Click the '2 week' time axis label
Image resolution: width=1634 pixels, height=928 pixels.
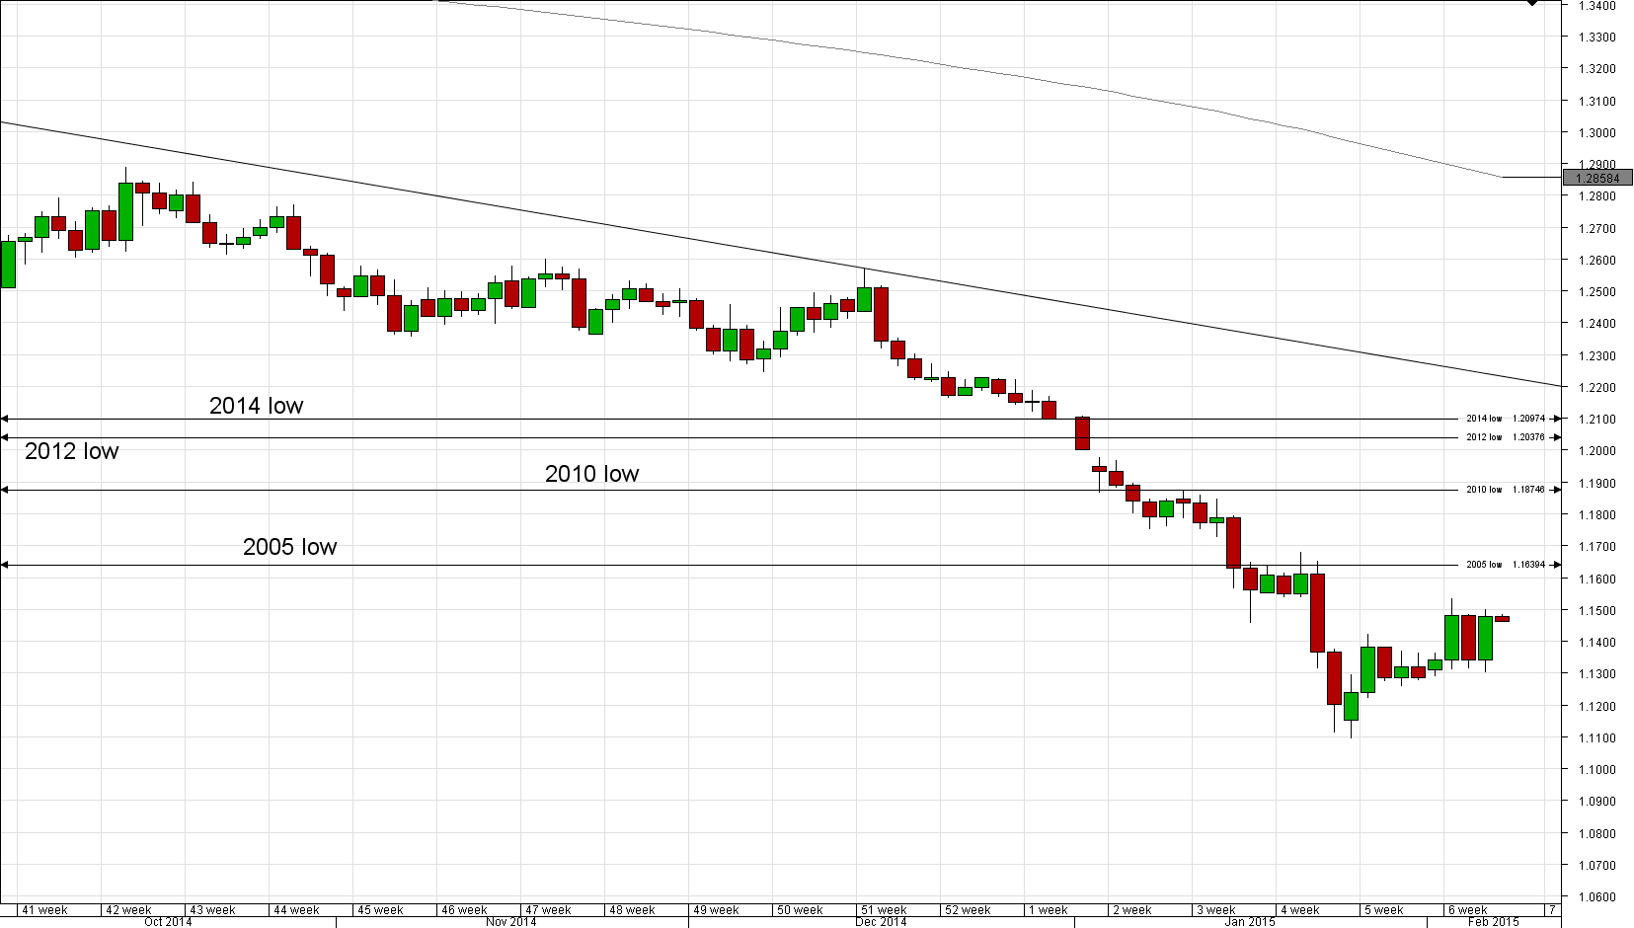point(1132,910)
